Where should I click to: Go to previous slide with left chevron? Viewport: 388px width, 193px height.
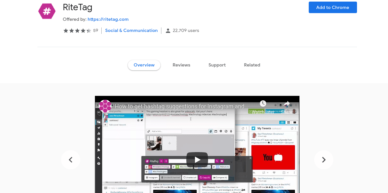[71, 160]
